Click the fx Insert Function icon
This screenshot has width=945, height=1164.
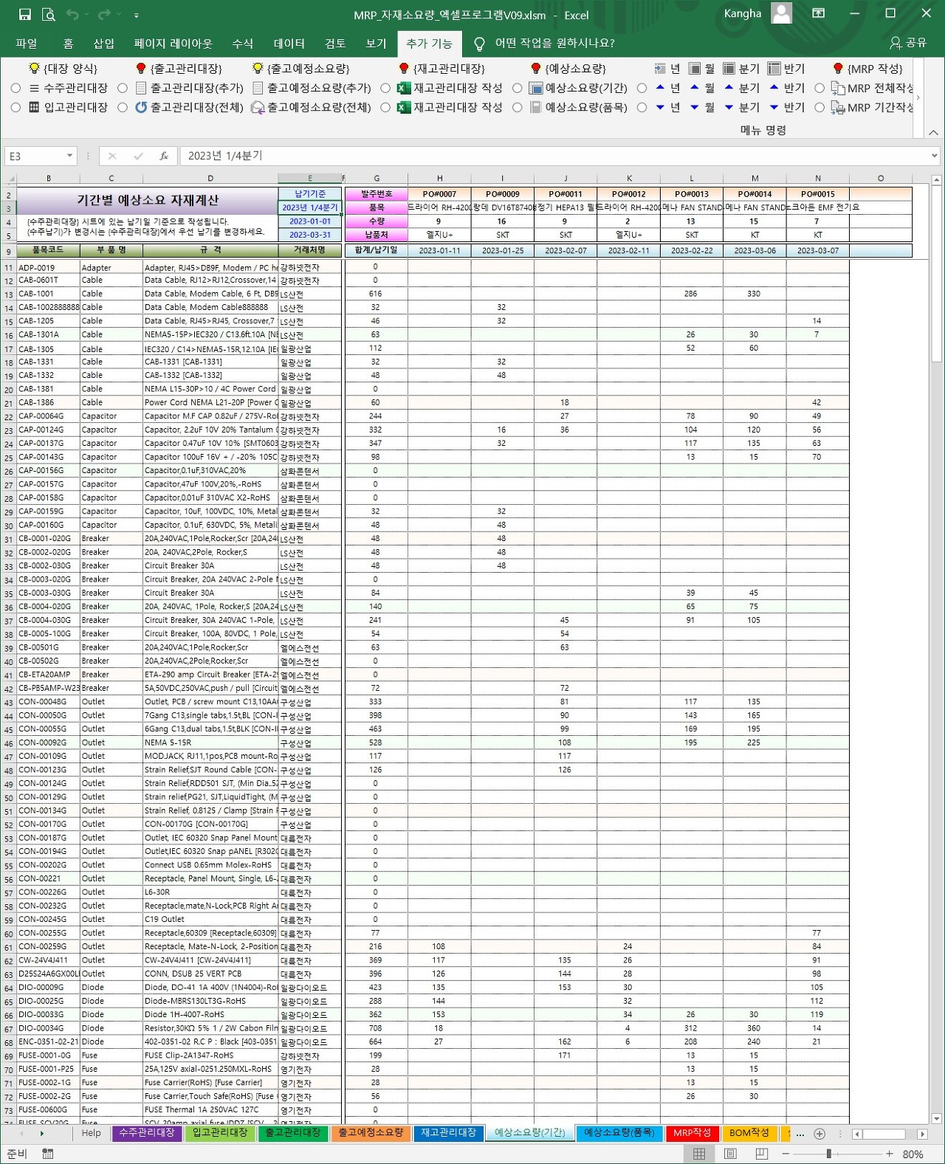[x=164, y=156]
